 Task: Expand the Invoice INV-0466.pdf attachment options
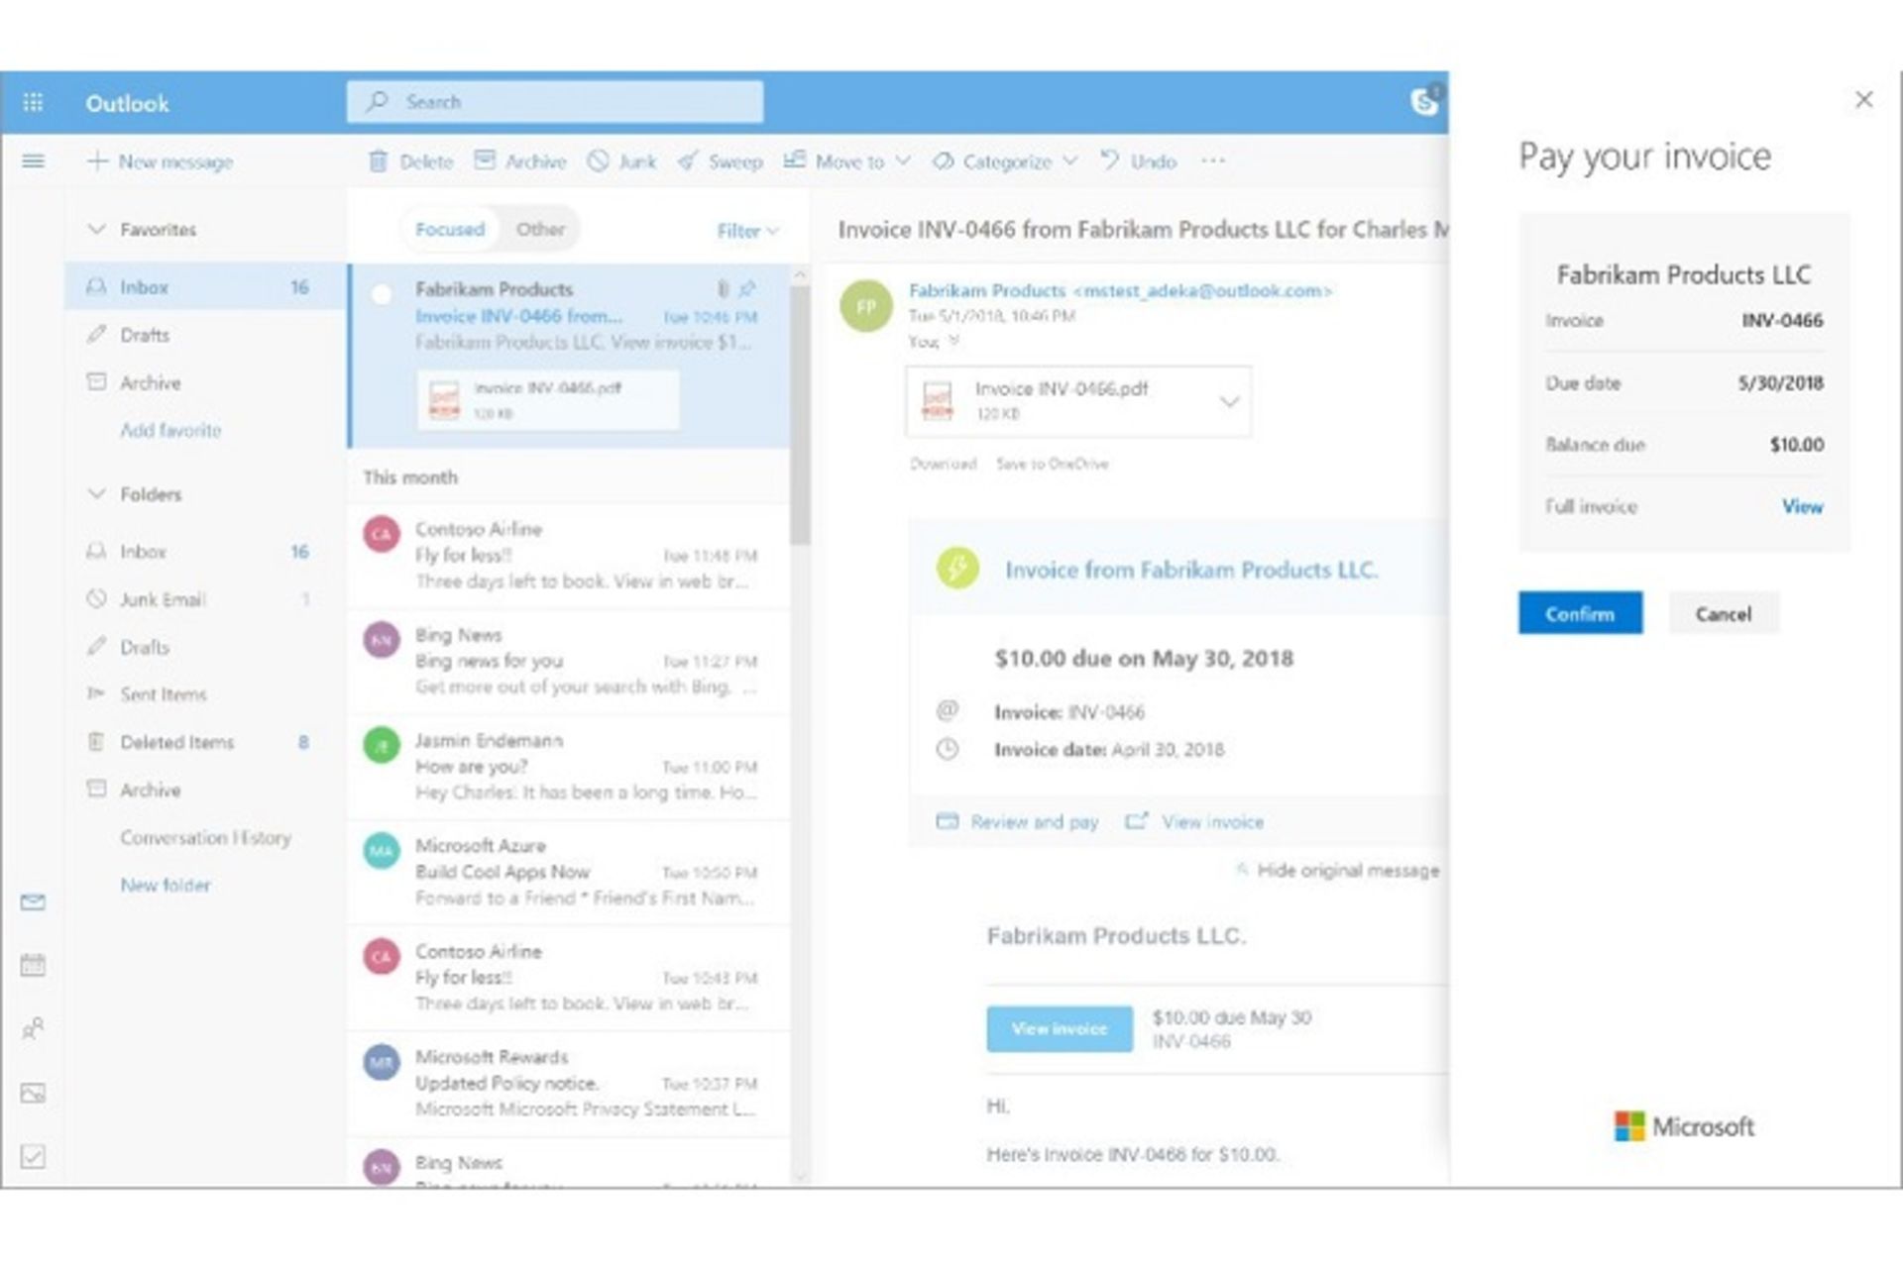coord(1229,402)
